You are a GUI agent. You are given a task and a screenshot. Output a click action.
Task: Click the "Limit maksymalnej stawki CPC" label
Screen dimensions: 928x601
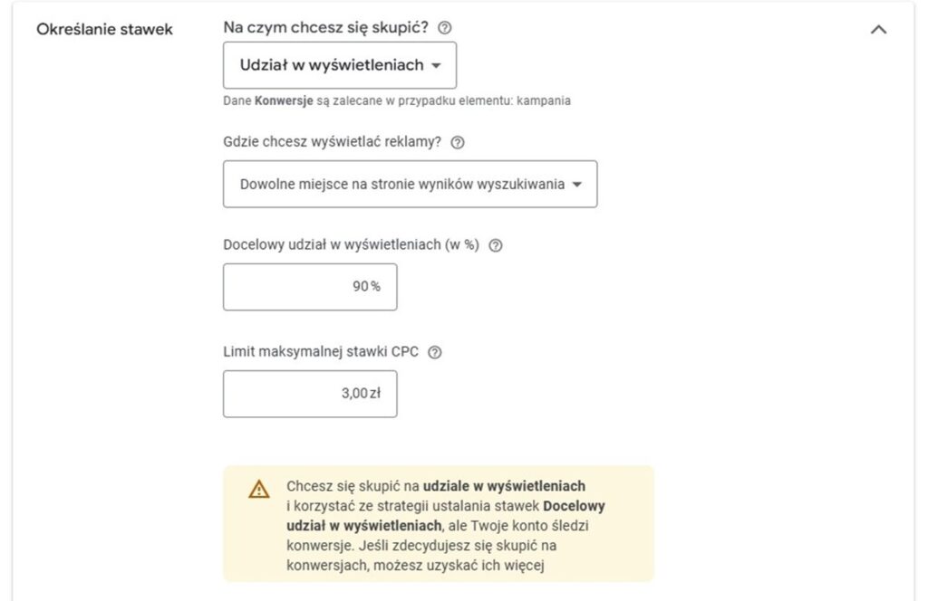[x=321, y=351]
